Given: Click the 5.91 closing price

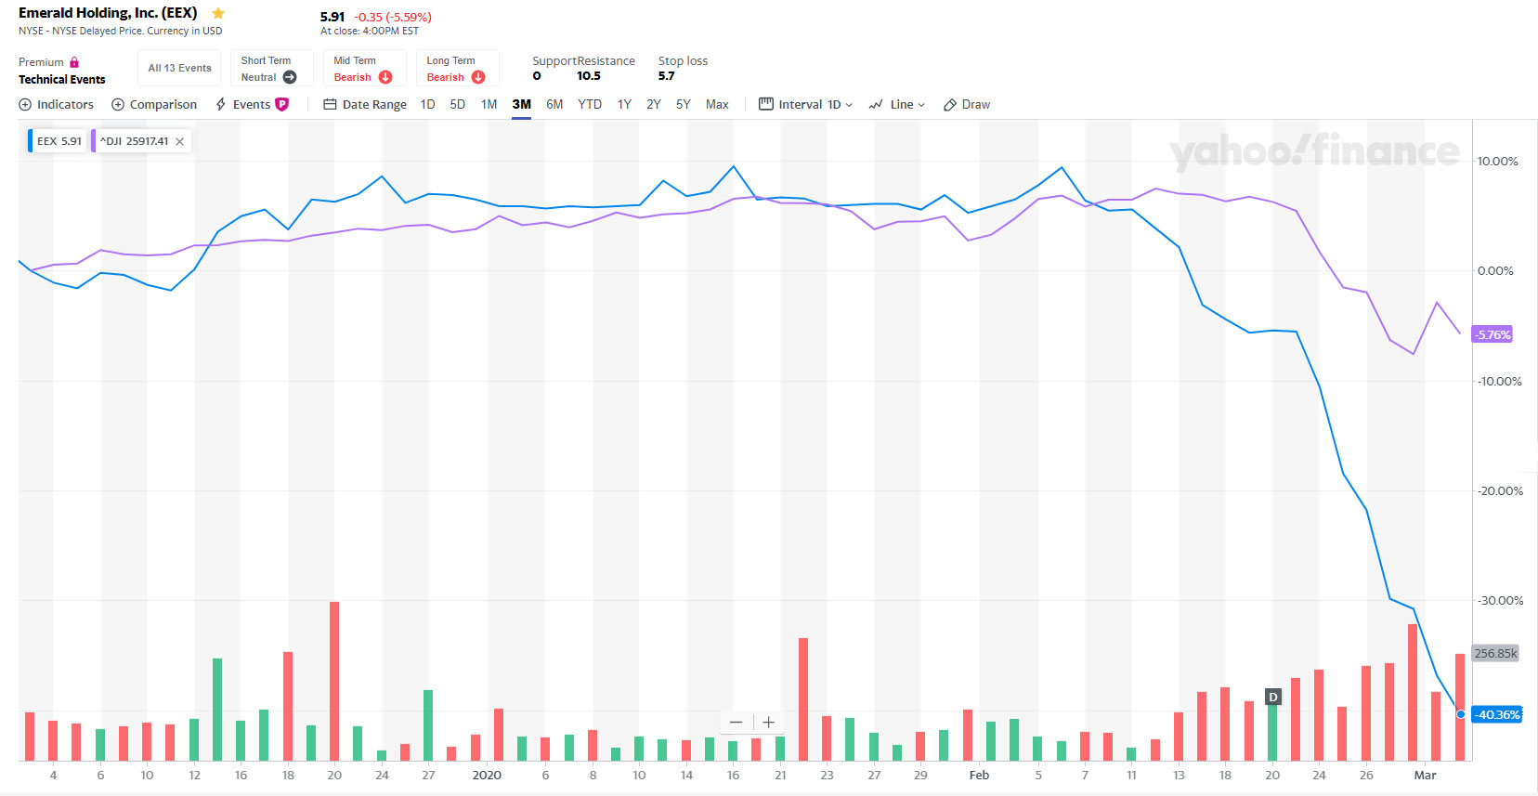Looking at the screenshot, I should (332, 17).
